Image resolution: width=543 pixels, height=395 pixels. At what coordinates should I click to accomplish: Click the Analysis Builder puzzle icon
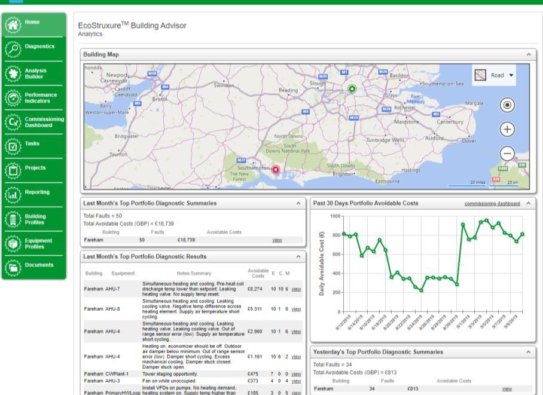click(x=13, y=74)
